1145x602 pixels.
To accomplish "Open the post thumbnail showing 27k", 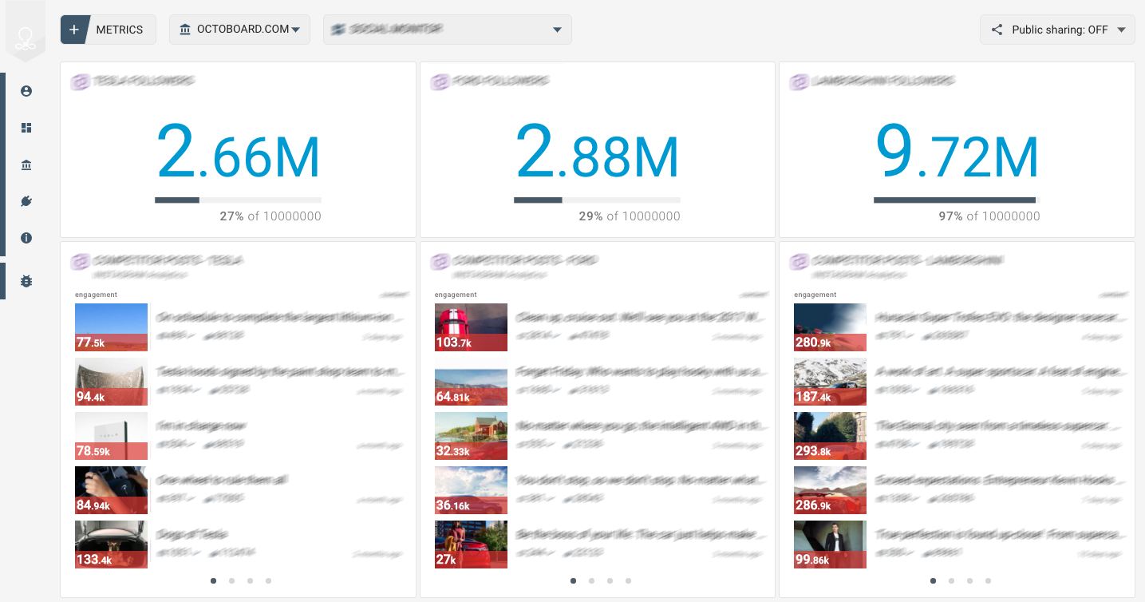I will point(471,545).
